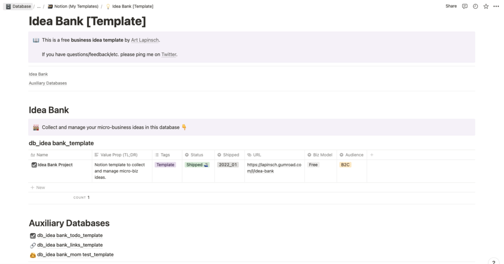Viewport: 504px width, 264px height.
Task: Favorite this page with the star icon
Action: pos(486,7)
